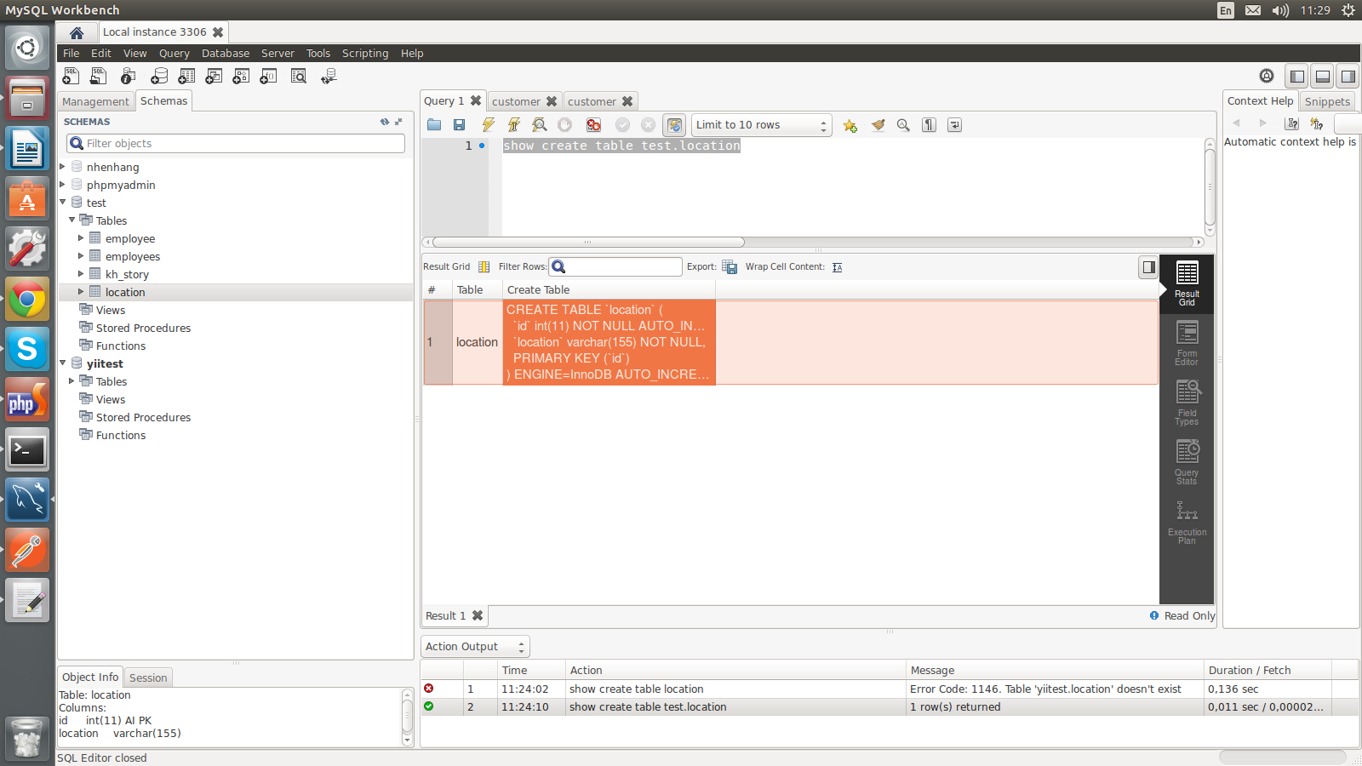Open the schema inspector icon

click(128, 77)
